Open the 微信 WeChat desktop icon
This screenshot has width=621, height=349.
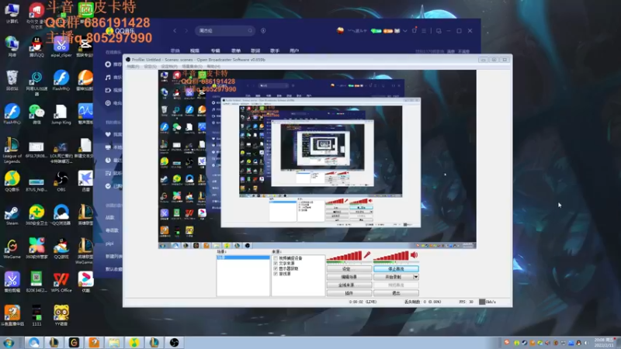36,114
